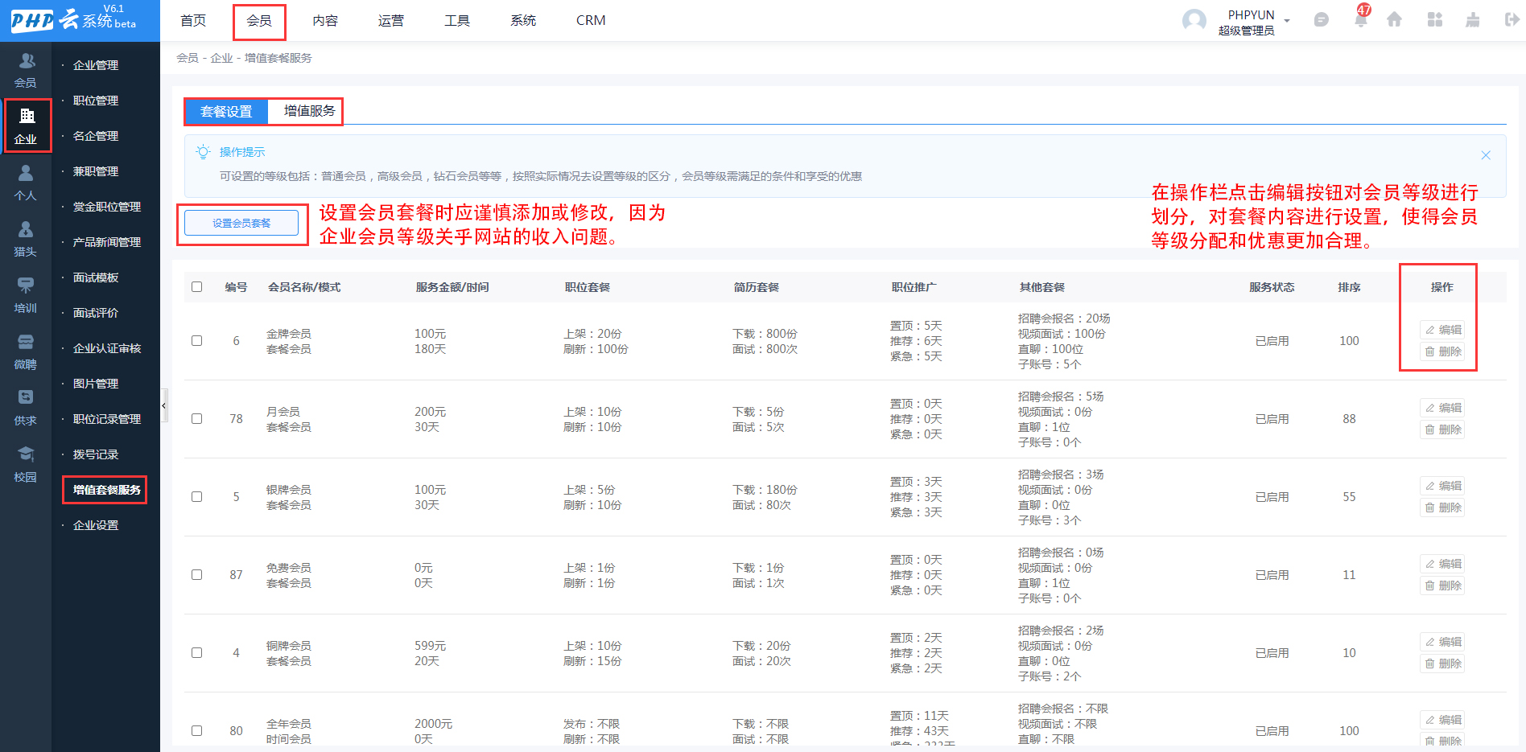Open 增值套餐服务 in the submenu
The height and width of the screenshot is (752, 1526).
(x=107, y=490)
